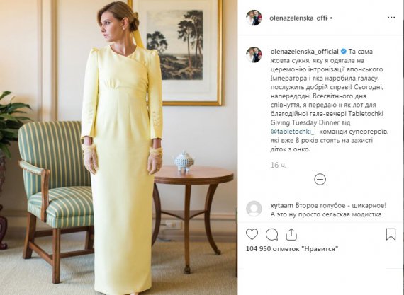Open the three-dot post options menu

click(x=391, y=18)
